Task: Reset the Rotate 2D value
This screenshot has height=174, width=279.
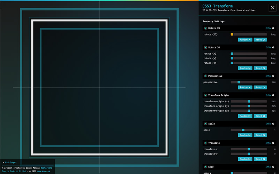Action: [x=260, y=40]
